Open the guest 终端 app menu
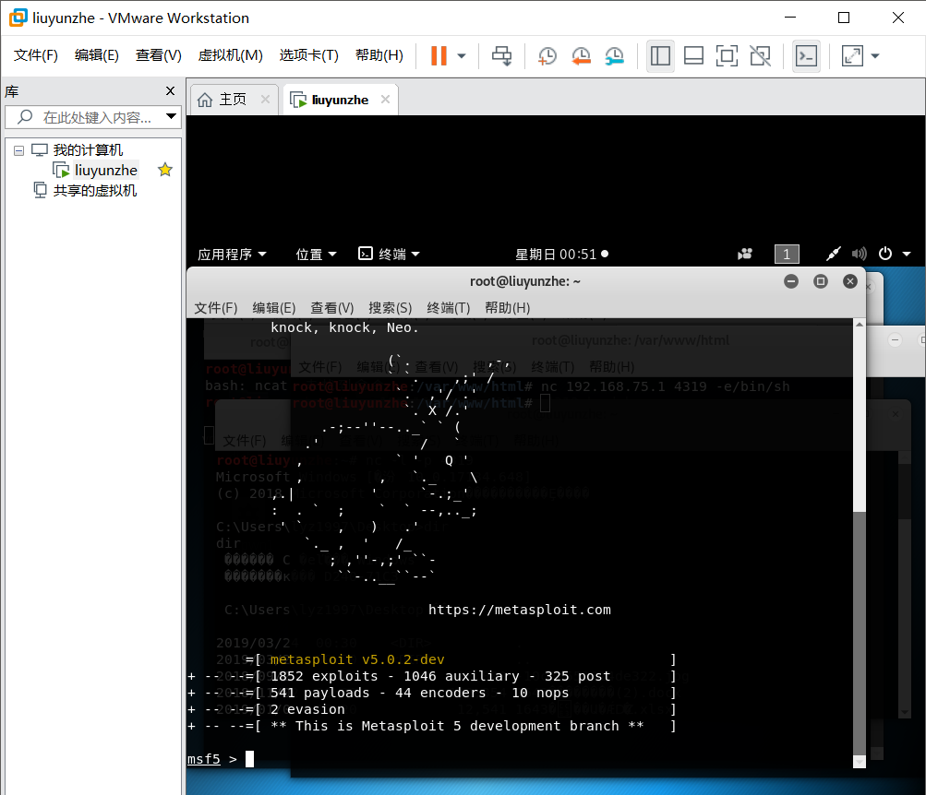Screen dimensions: 926x795 (390, 255)
